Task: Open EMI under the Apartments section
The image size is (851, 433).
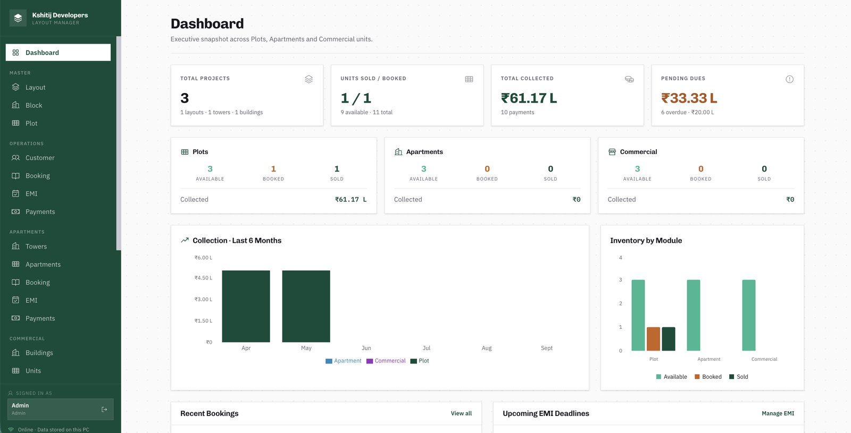Action: coord(58,301)
